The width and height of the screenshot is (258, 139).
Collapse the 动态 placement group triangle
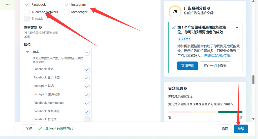point(27,52)
